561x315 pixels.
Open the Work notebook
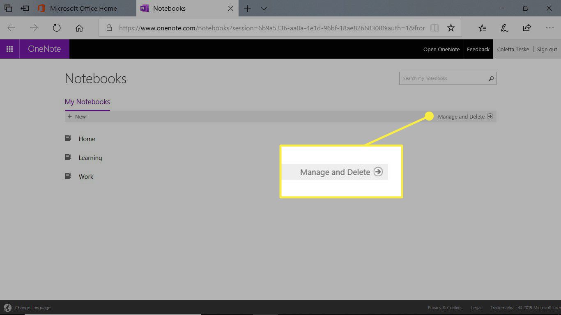(x=86, y=177)
